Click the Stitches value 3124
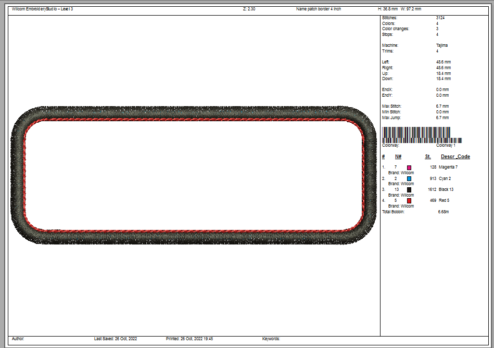 point(440,18)
